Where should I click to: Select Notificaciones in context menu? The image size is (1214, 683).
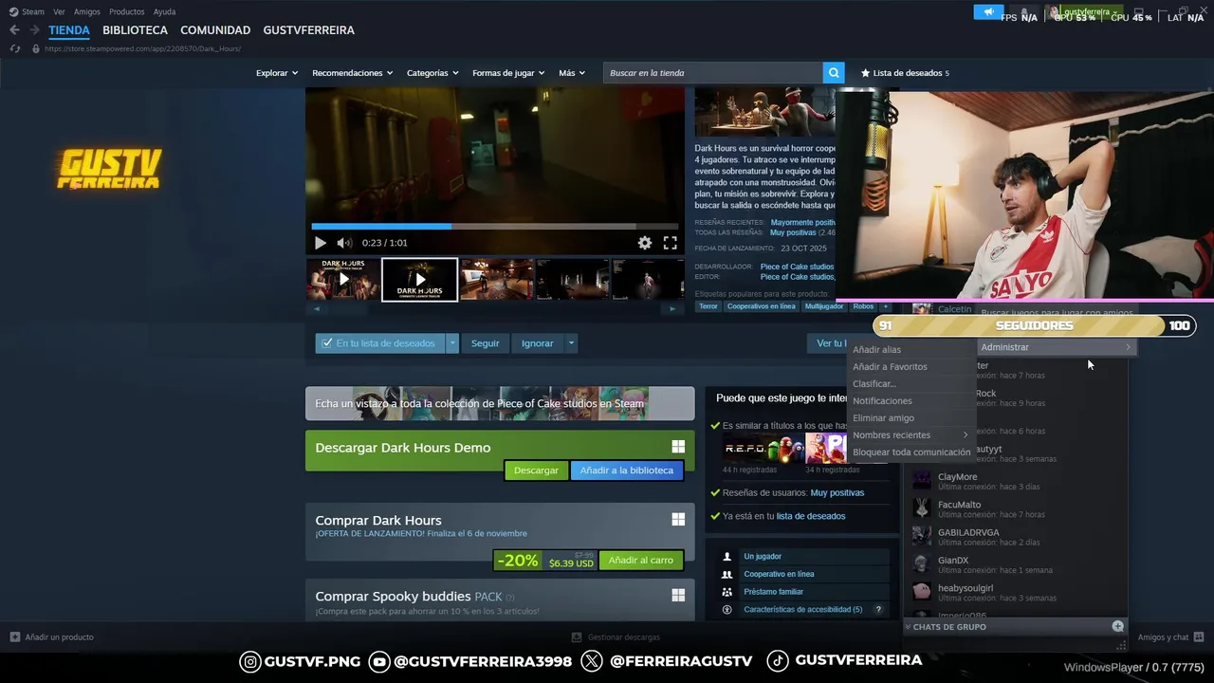882,401
